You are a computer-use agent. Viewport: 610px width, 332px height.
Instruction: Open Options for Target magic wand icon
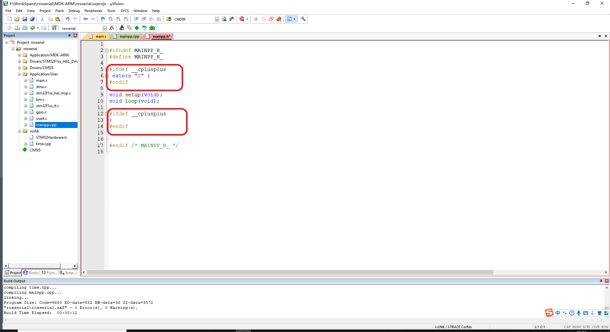pos(112,28)
